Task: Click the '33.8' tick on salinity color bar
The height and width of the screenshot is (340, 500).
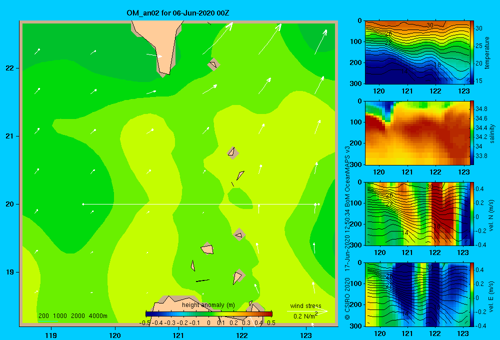Action: (481, 155)
